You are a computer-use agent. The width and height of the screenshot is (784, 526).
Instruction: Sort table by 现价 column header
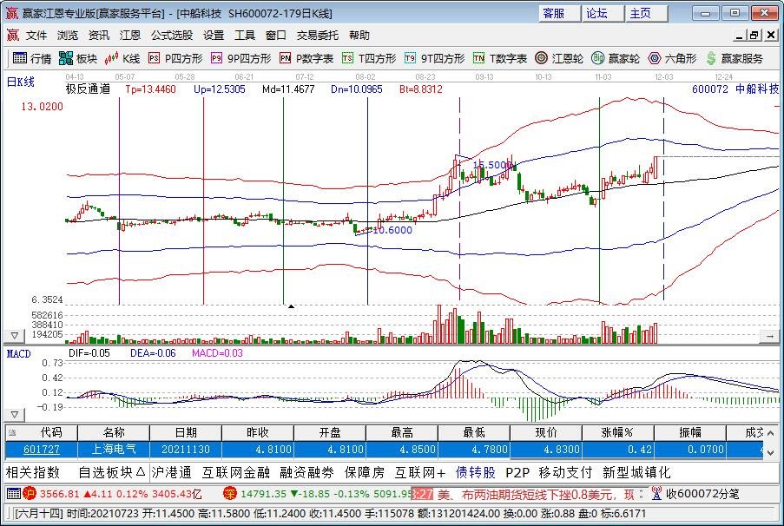tap(546, 432)
